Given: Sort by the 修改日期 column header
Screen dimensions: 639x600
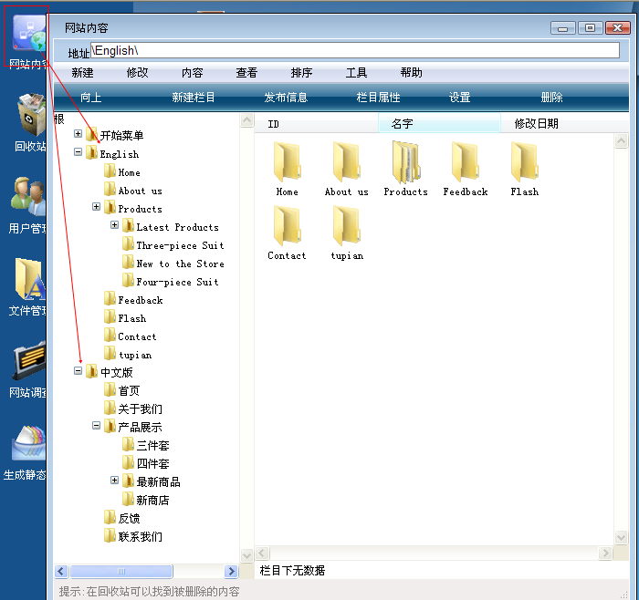Looking at the screenshot, I should pyautogui.click(x=536, y=124).
